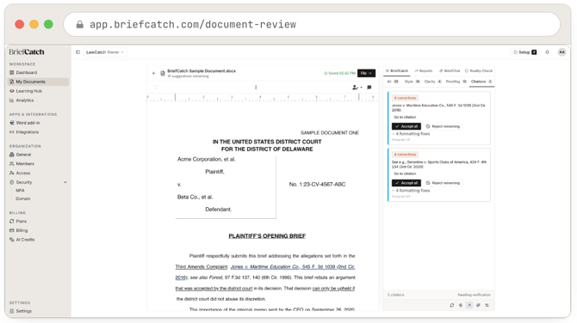Show All suggestions filter
This screenshot has height=323, width=577.
tap(392, 82)
